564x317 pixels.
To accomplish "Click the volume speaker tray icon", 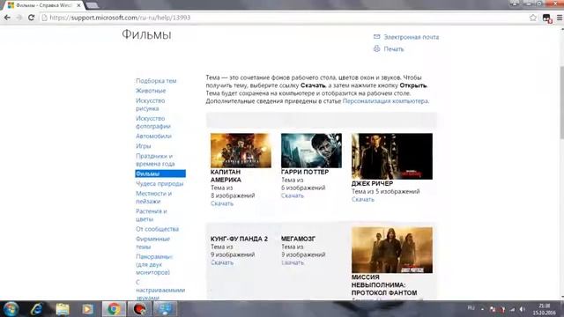I will tap(522, 309).
